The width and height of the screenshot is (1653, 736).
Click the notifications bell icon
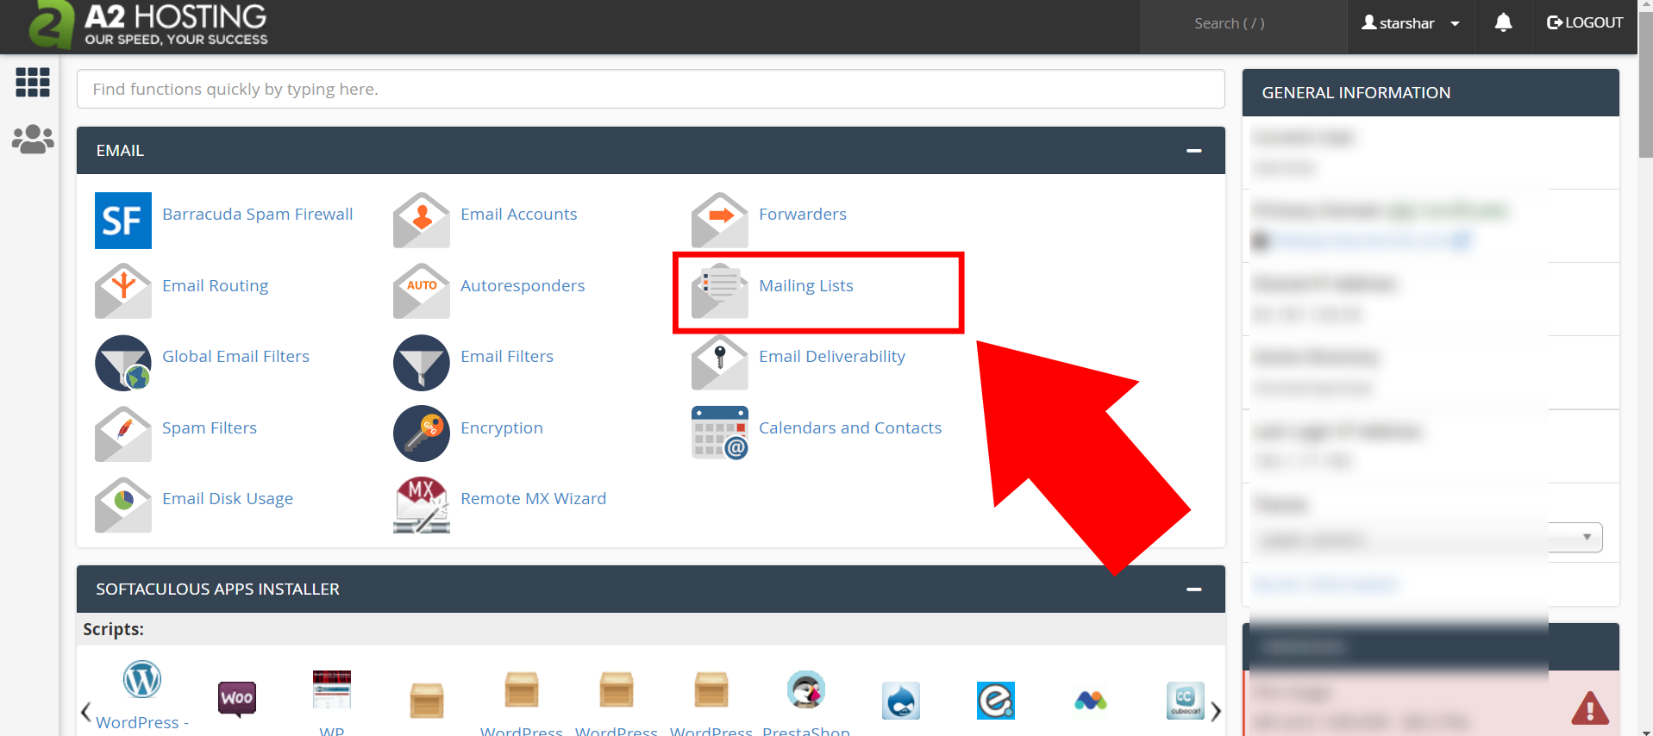[x=1503, y=22]
